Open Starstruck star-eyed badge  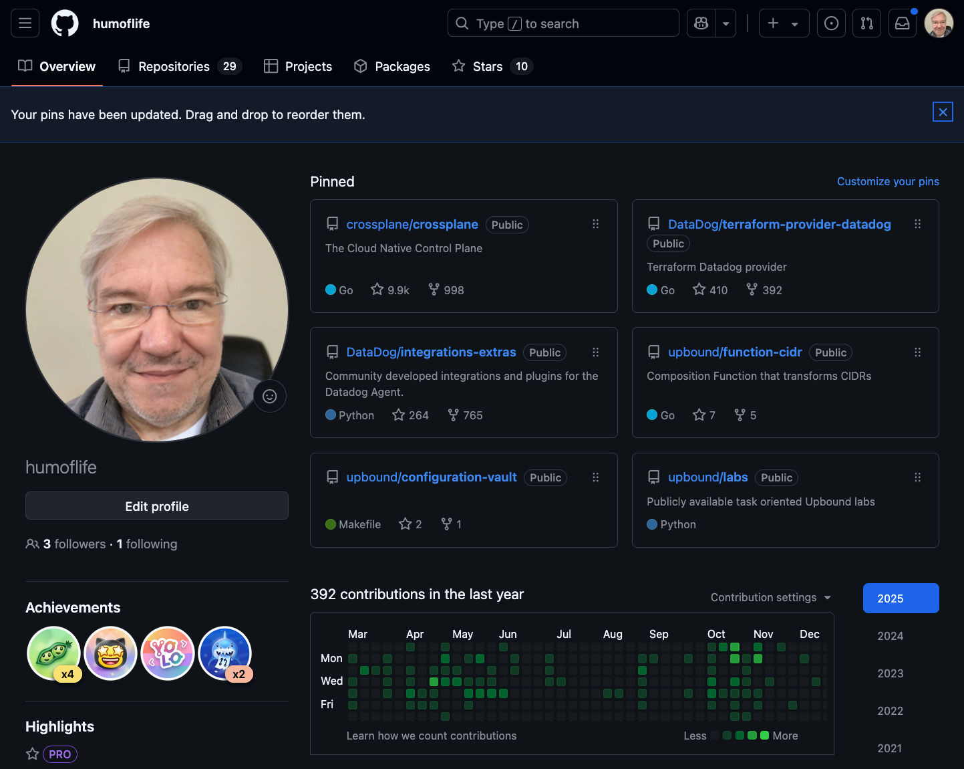111,653
